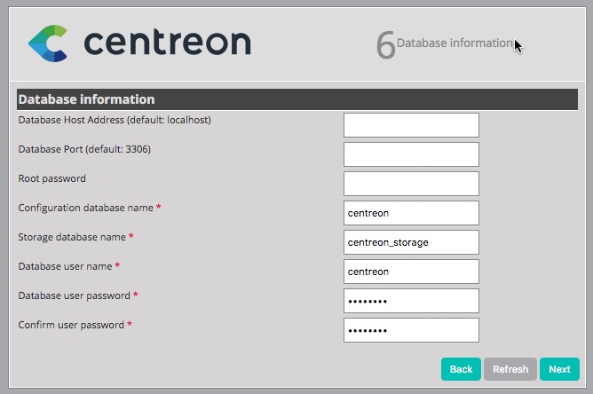Click the Configuration database name field

(411, 213)
